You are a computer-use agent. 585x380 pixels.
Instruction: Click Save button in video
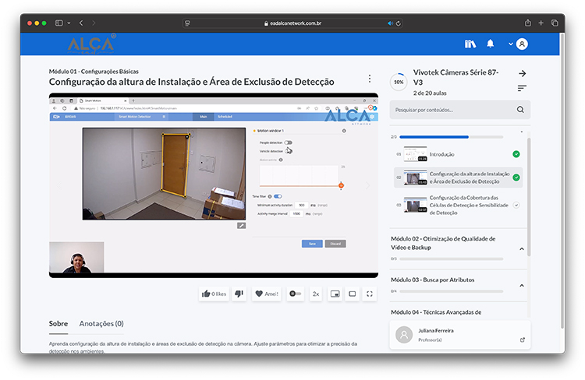click(312, 244)
